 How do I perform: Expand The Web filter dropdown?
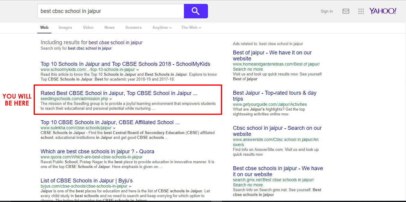pos(191,27)
